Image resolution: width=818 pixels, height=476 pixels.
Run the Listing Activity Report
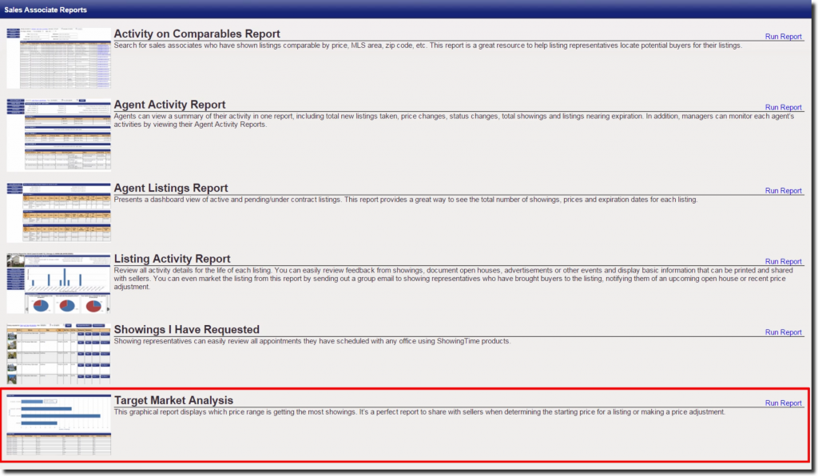(784, 261)
